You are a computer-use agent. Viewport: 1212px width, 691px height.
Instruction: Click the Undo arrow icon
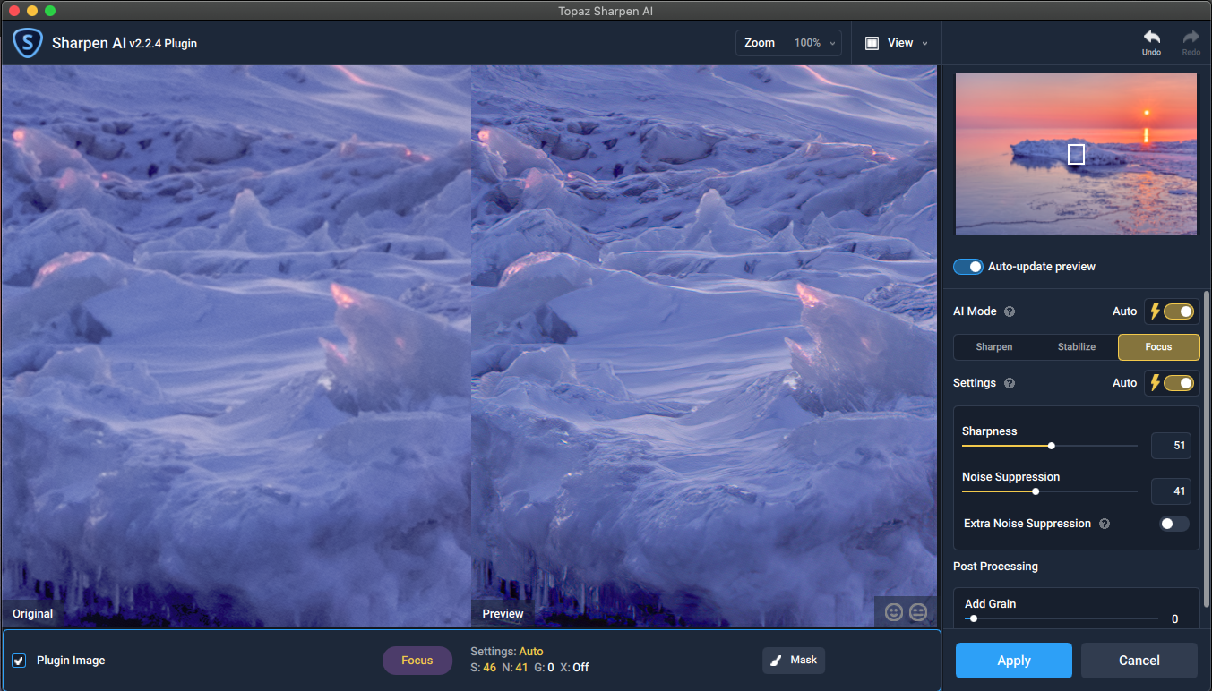[x=1151, y=37]
